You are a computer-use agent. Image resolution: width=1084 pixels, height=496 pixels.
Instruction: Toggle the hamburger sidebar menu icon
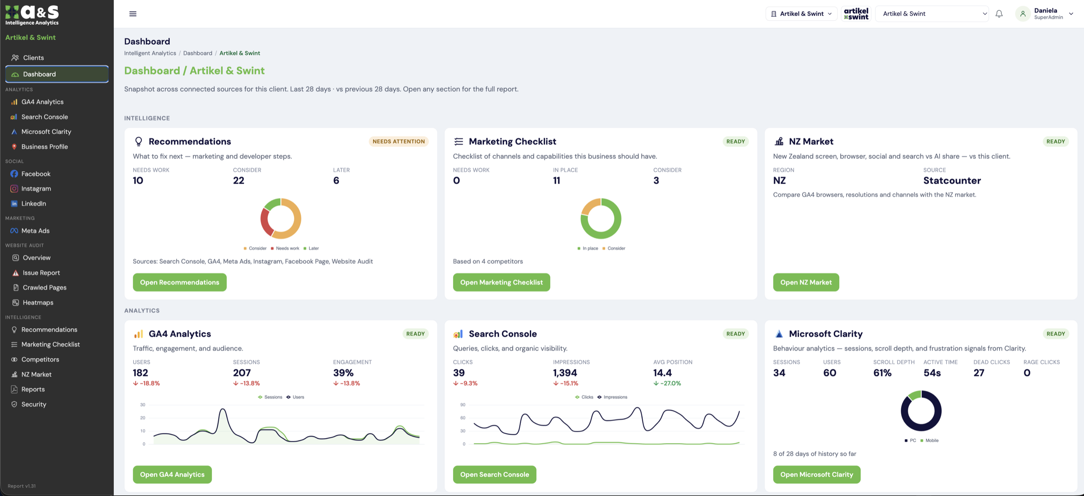coord(133,14)
